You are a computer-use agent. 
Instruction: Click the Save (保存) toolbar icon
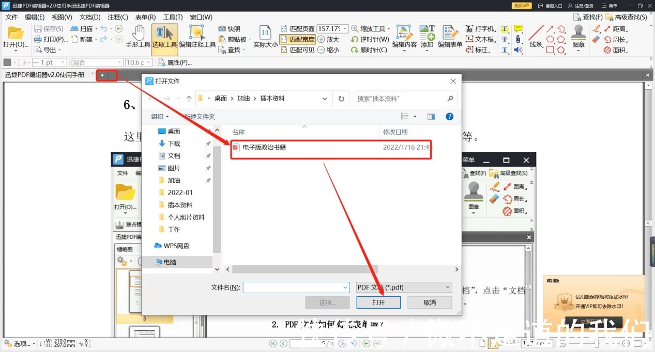49,29
